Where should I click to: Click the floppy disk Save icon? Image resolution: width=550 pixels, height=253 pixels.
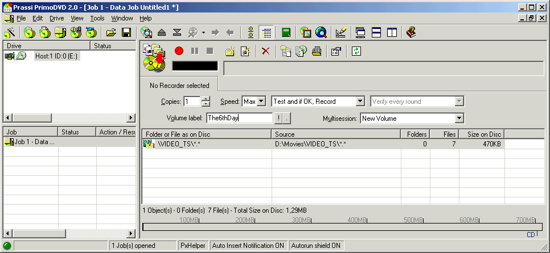coord(126,32)
